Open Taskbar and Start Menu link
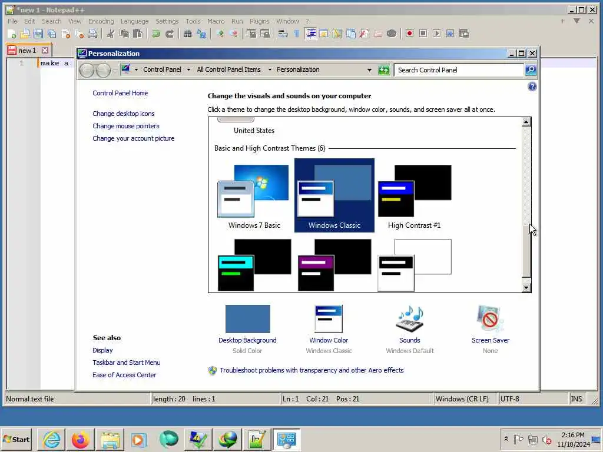Screen dimensions: 603x452 [127, 363]
